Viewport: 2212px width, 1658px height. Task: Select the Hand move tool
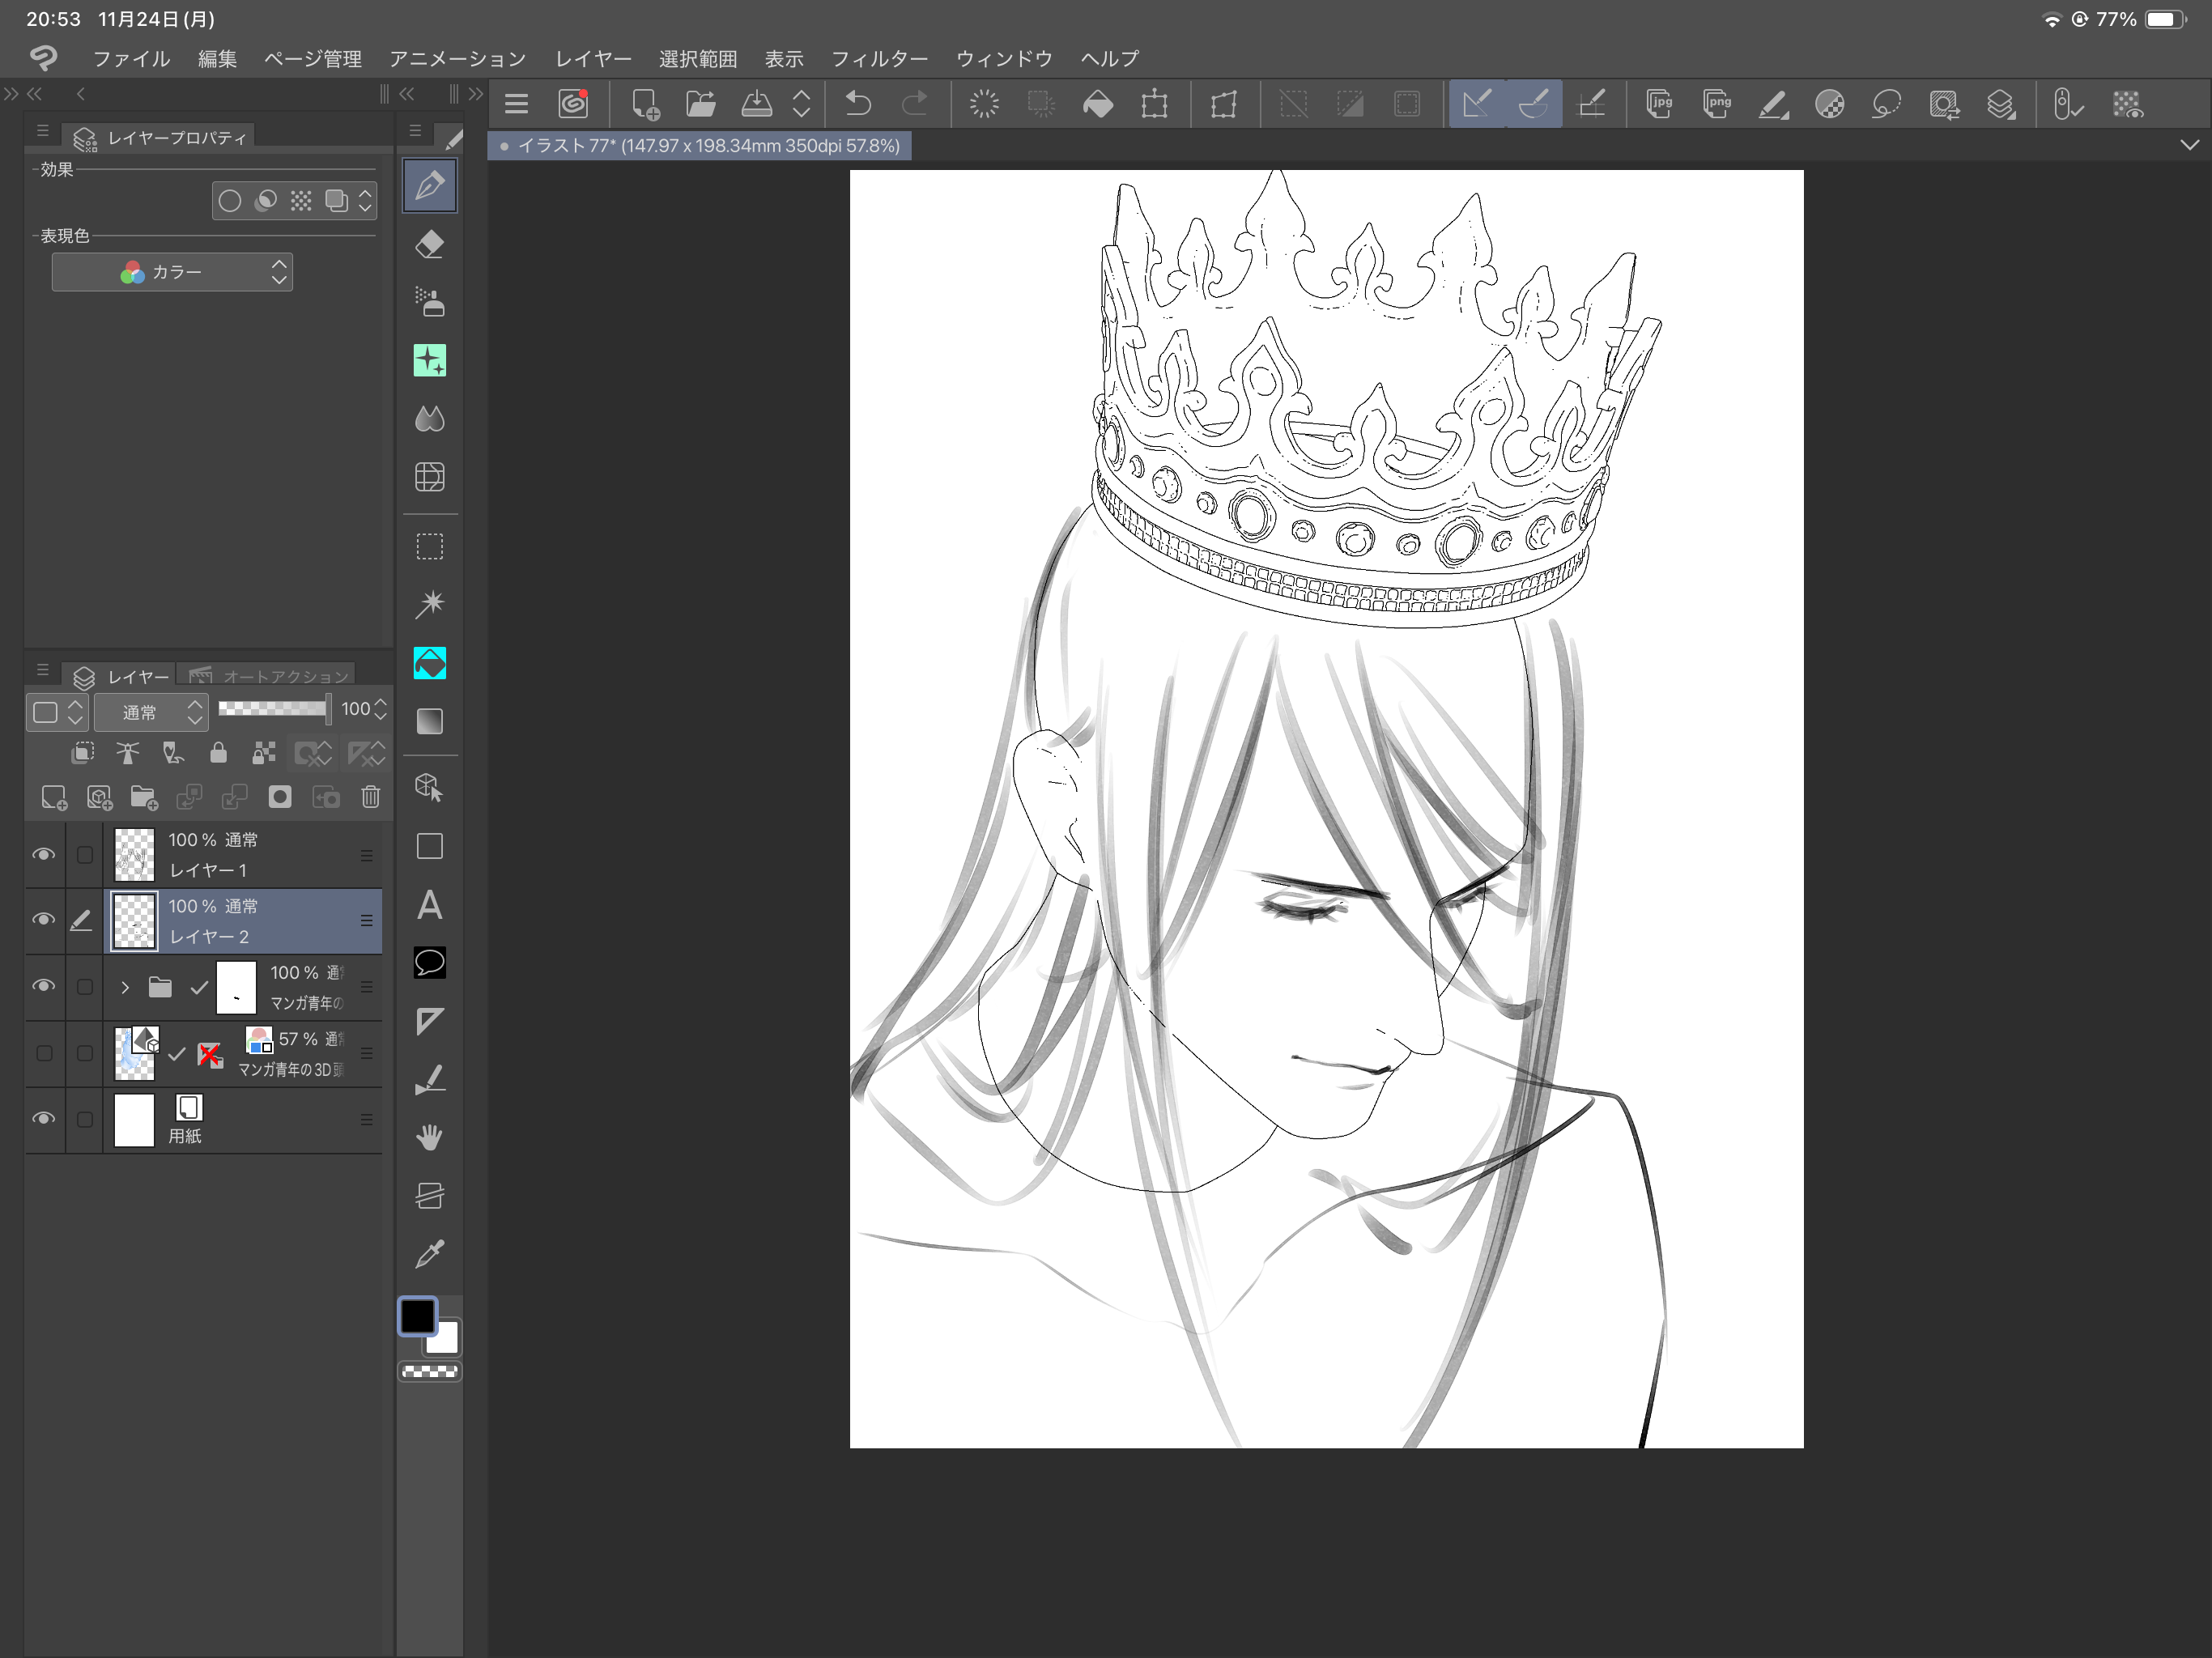430,1137
